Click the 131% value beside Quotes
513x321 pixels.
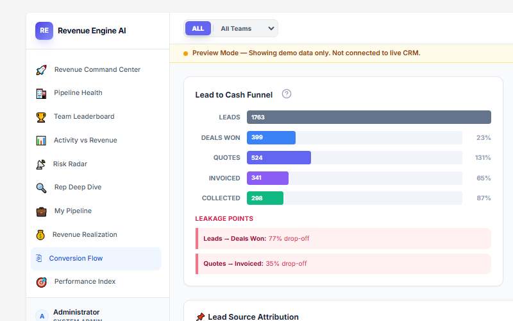point(483,157)
